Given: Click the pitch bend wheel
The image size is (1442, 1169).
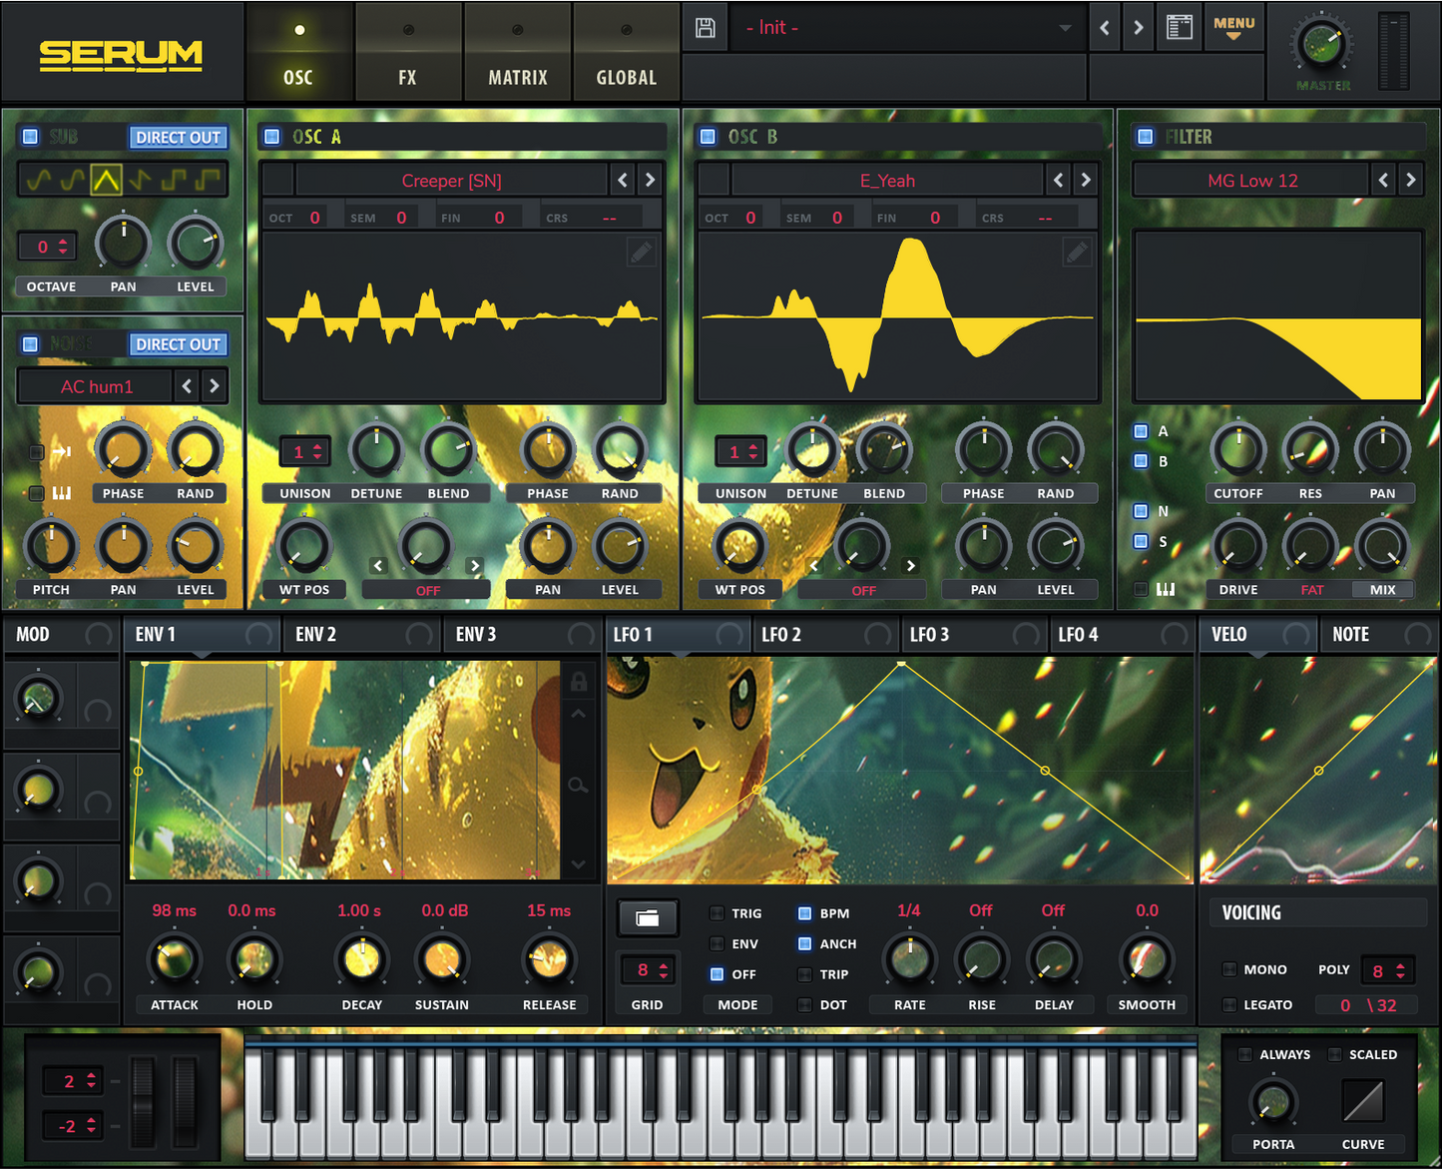Looking at the screenshot, I should 143,1102.
